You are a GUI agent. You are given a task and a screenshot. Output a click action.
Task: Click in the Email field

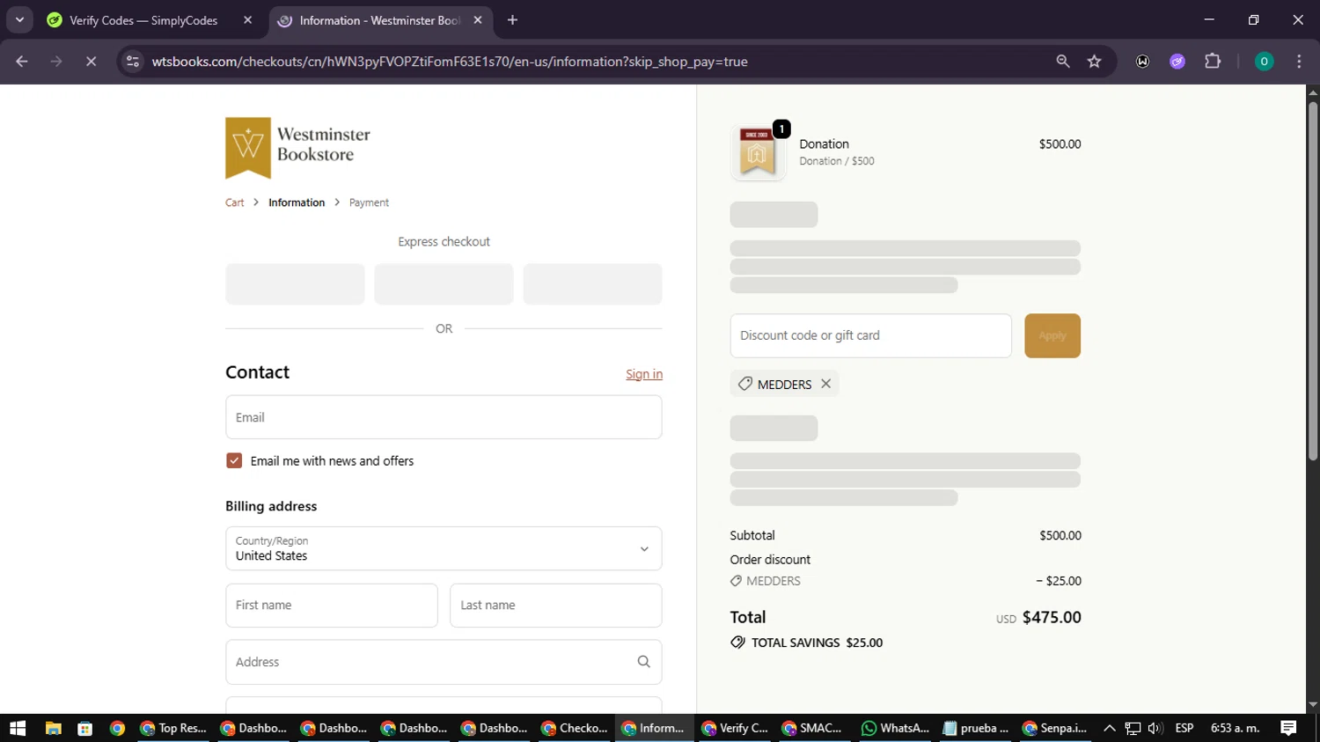click(x=444, y=417)
